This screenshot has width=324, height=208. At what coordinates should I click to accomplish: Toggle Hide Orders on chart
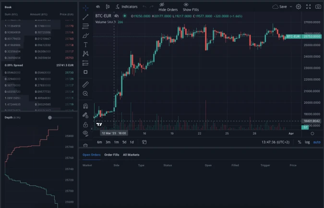coord(168,7)
